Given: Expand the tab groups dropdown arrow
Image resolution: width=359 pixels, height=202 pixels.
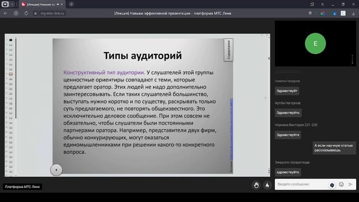Looking at the screenshot, I should 12,4.
